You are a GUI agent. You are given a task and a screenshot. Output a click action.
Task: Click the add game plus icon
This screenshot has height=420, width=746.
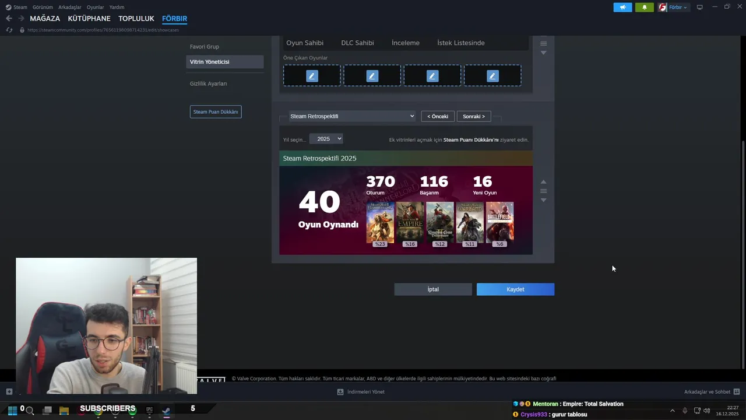(9, 391)
